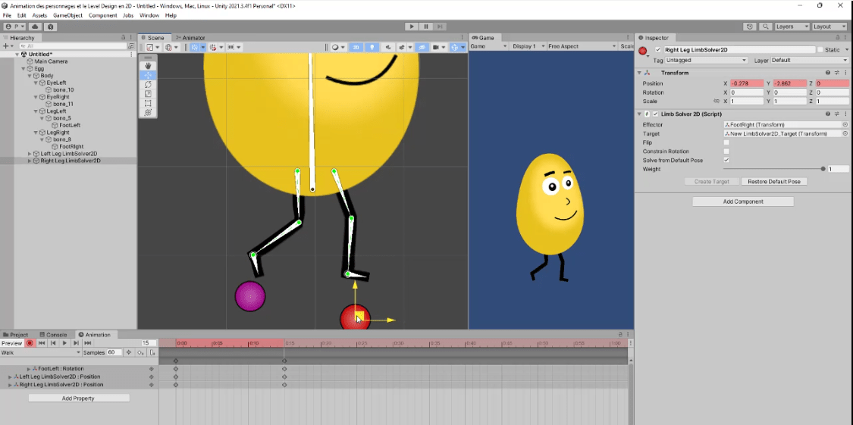Click the Add Keyframe icon in Animation
Screen dimensions: 853x425
pyautogui.click(x=129, y=352)
